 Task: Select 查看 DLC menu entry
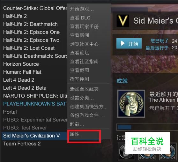point(80,18)
